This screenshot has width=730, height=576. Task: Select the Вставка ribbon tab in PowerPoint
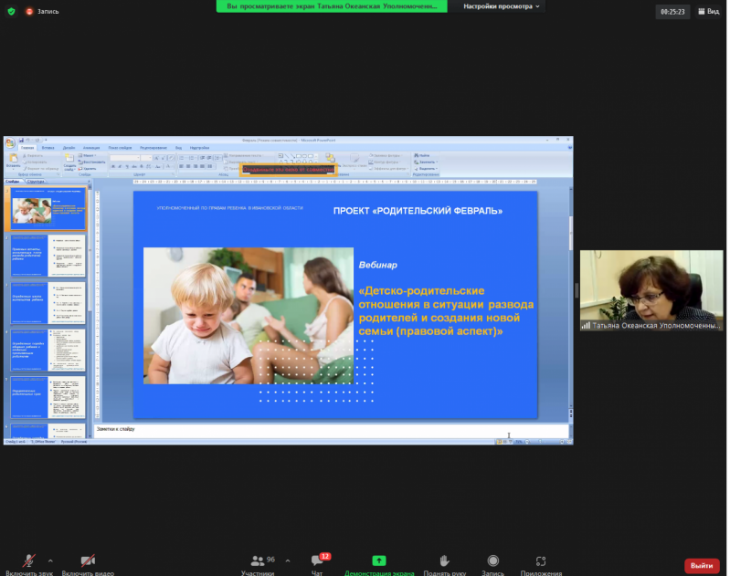point(48,147)
